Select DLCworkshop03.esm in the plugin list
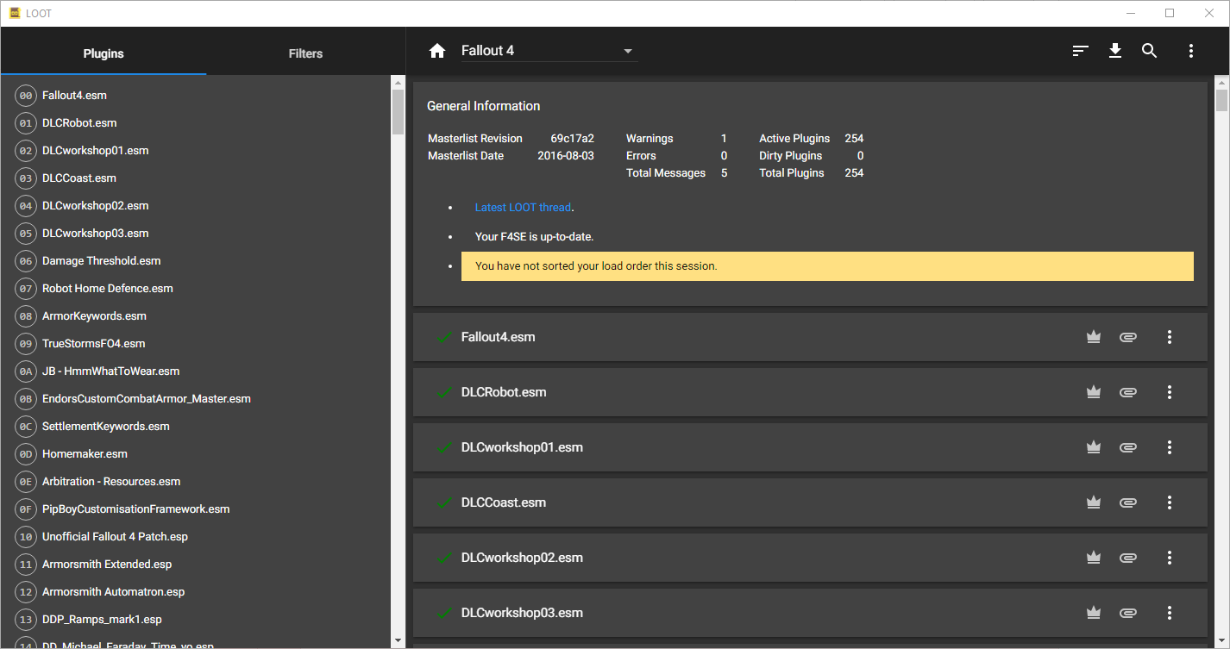 pos(196,234)
